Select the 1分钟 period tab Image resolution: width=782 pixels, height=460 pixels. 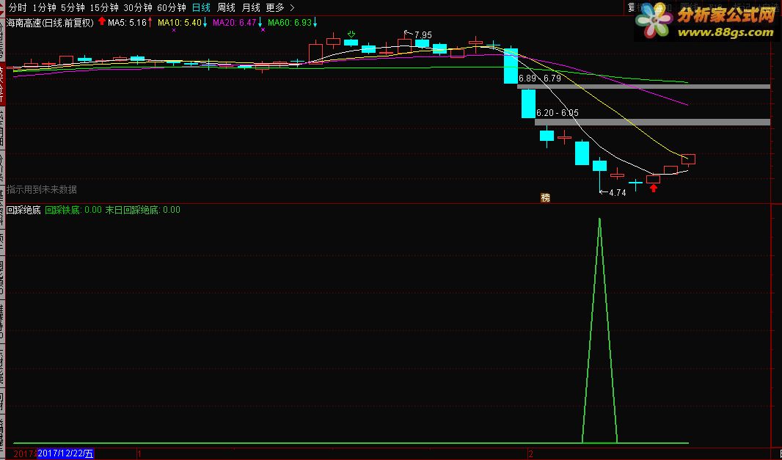44,7
